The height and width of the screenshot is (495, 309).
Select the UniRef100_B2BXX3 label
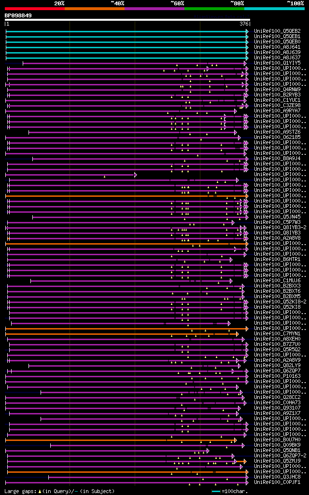pyautogui.click(x=277, y=286)
